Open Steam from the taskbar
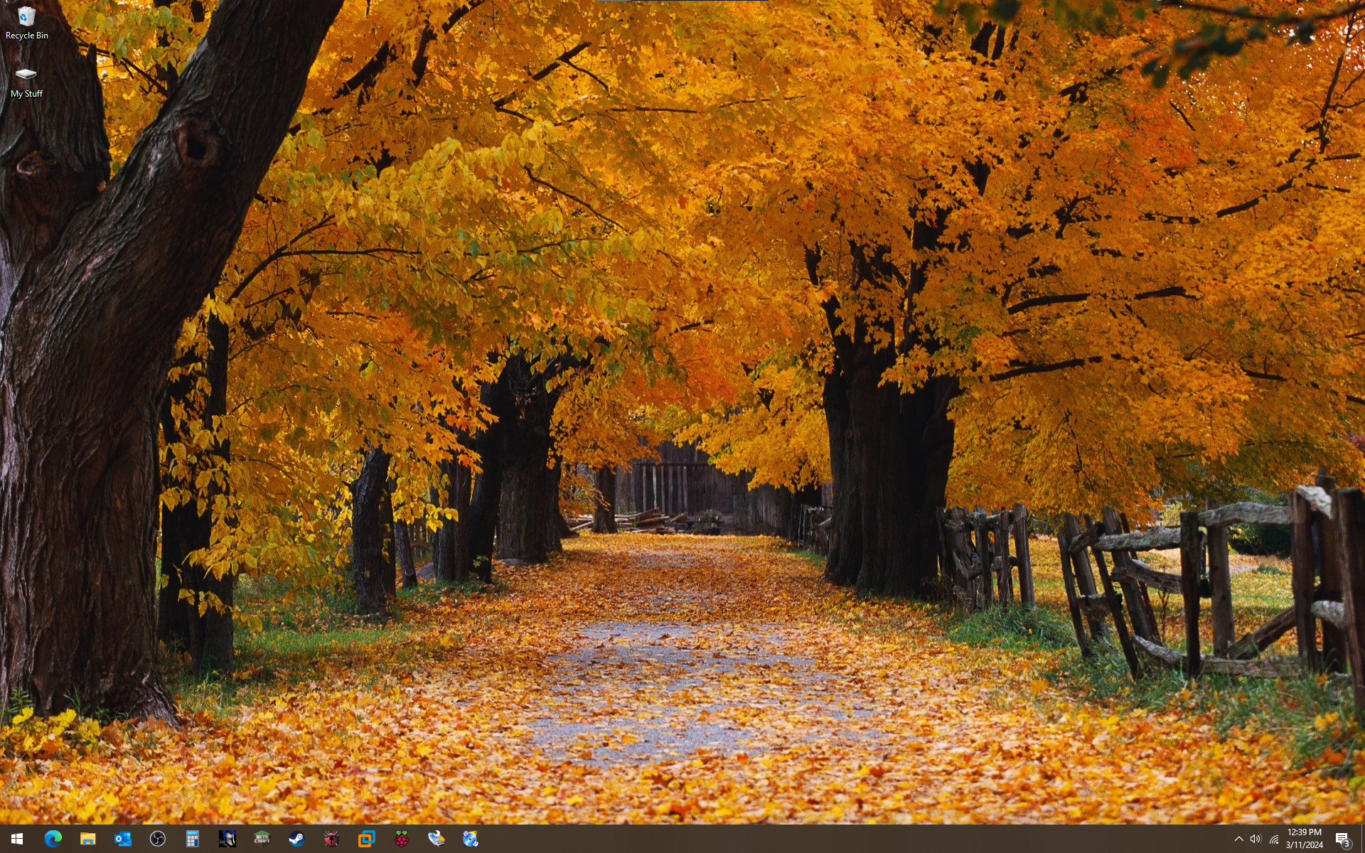This screenshot has height=853, width=1365. pyautogui.click(x=296, y=839)
